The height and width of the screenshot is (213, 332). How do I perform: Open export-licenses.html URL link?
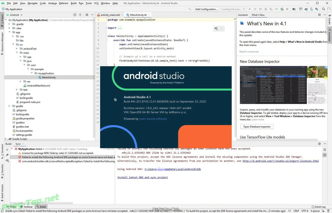tap(281, 161)
